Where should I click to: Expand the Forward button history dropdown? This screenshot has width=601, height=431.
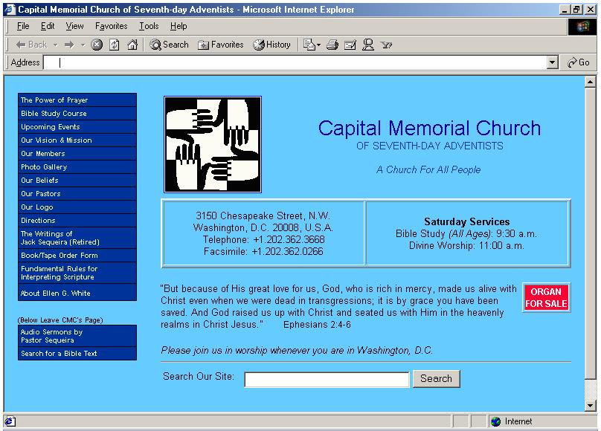pyautogui.click(x=83, y=45)
